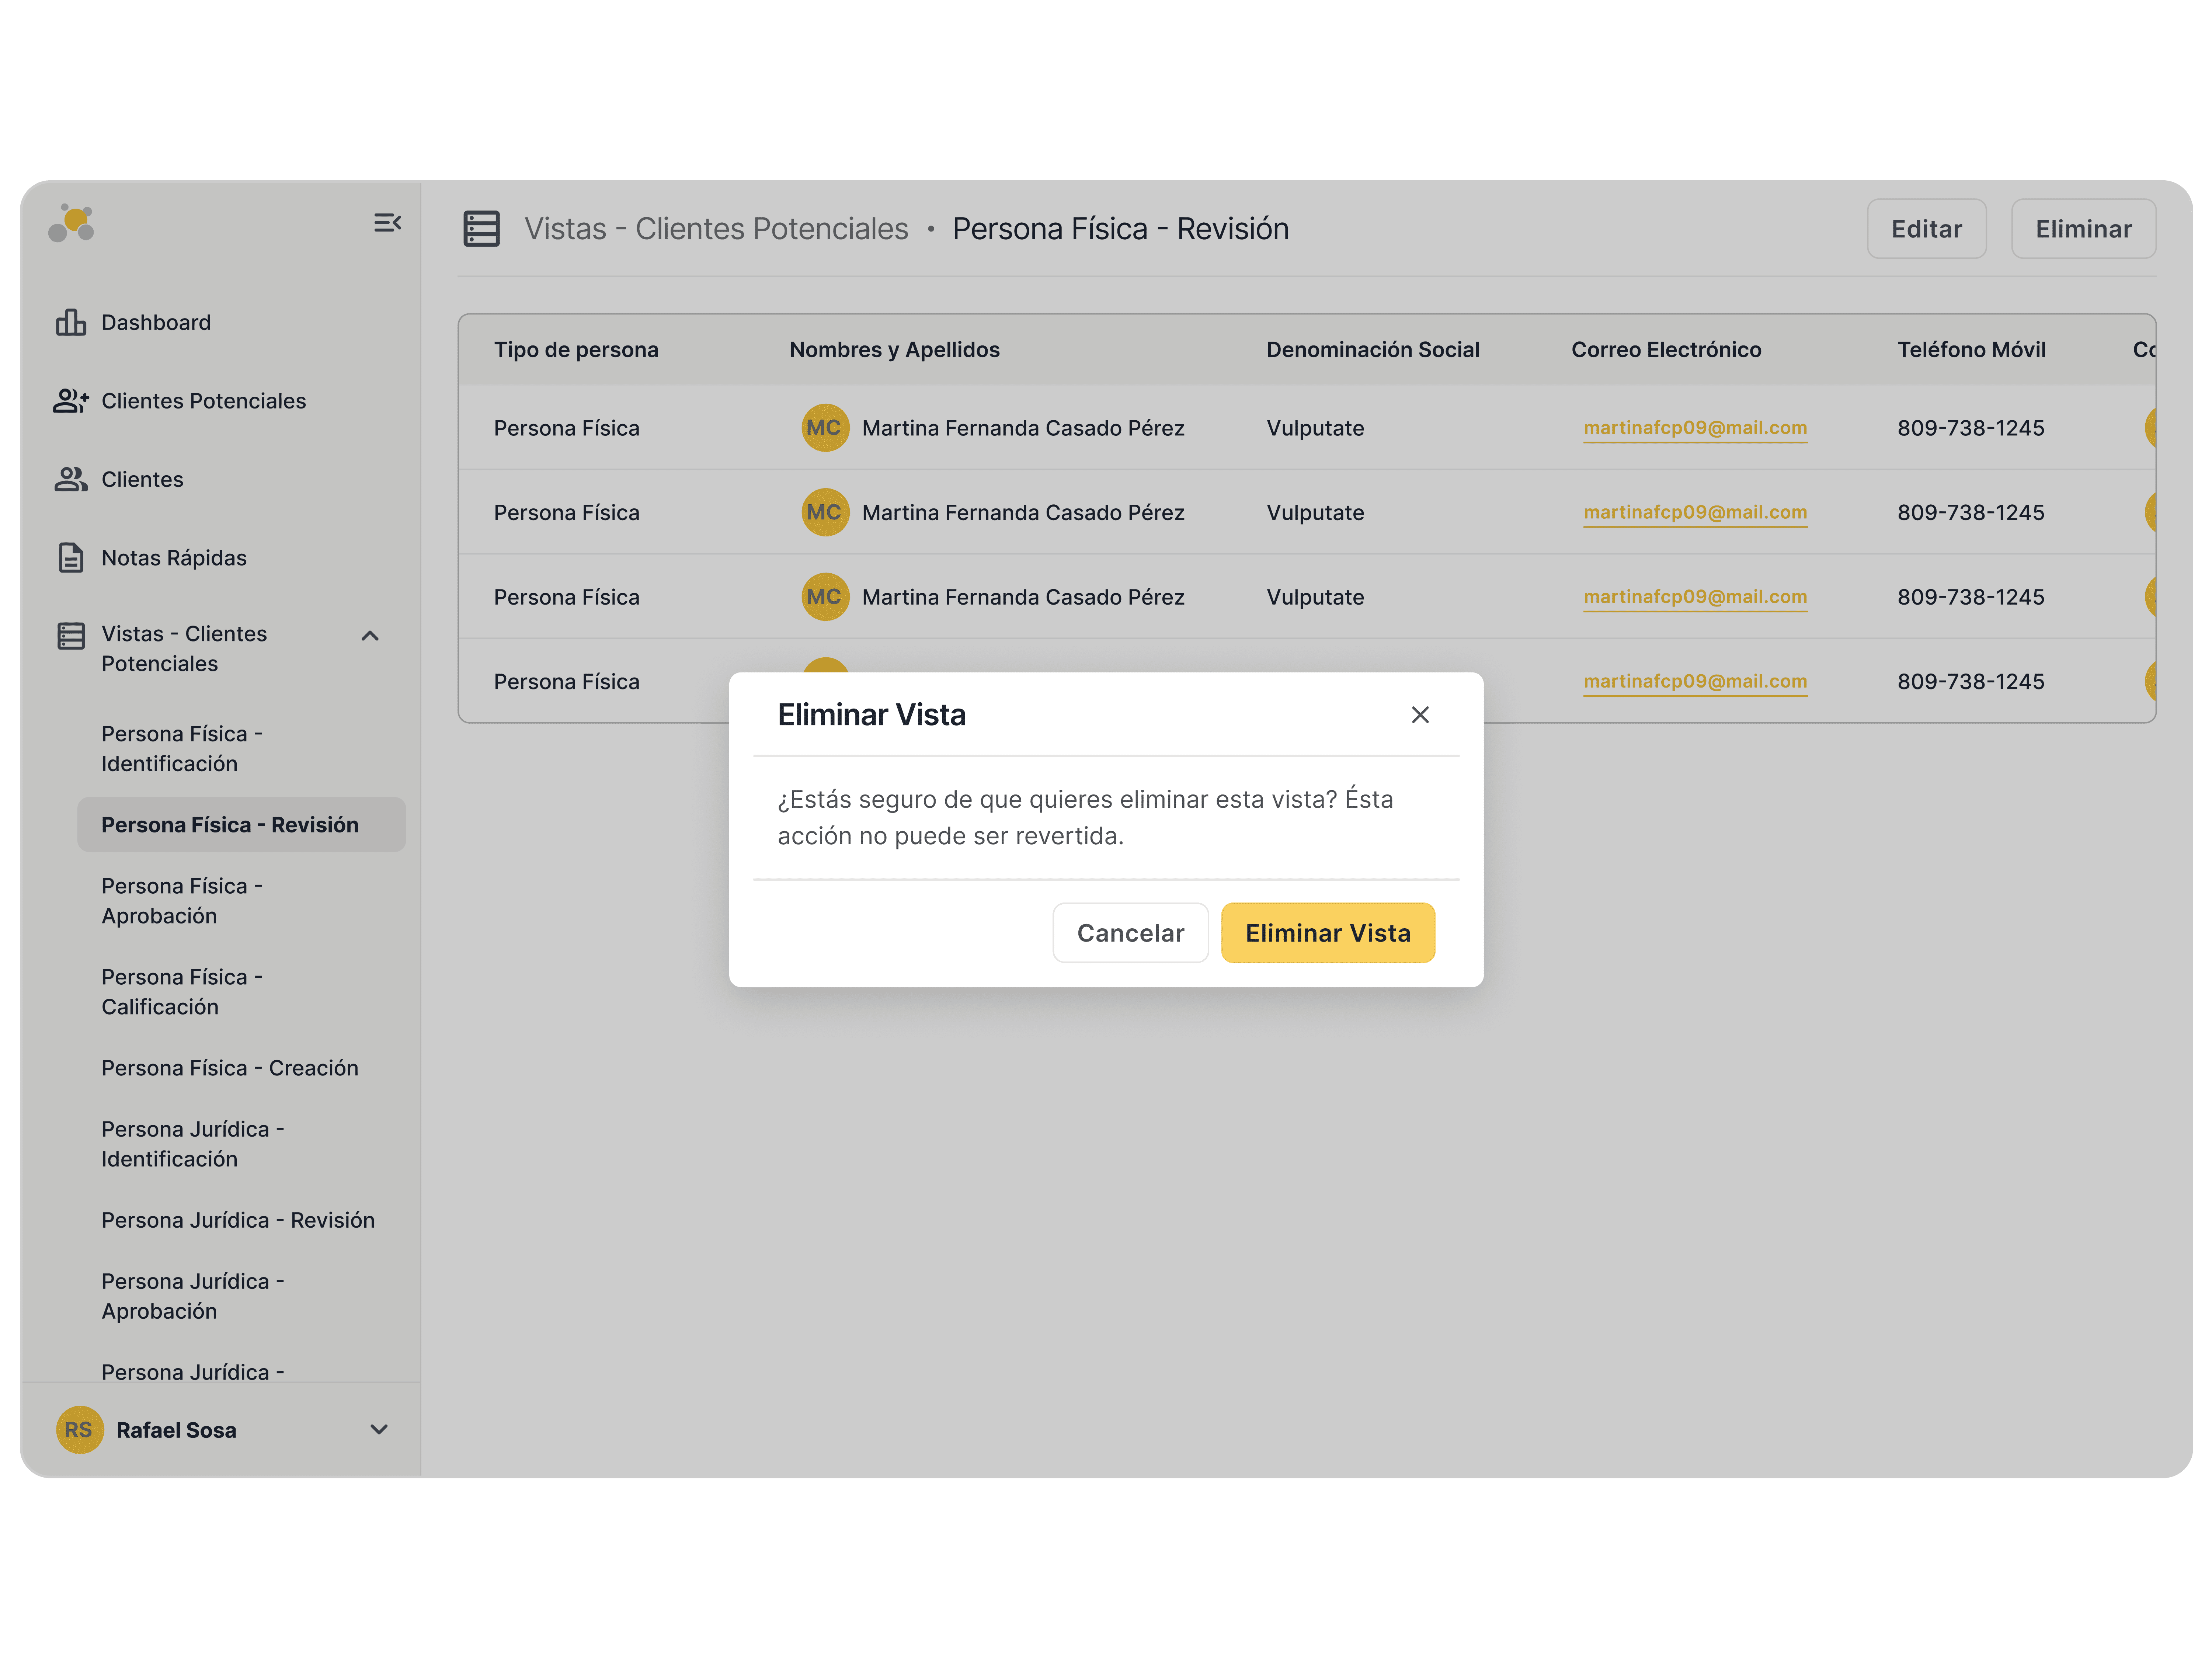This screenshot has height=1659, width=2212.
Task: Close the Eliminar Vista dialog with X
Action: tap(1420, 715)
